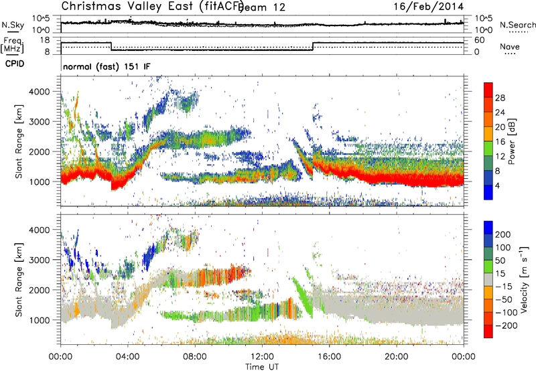Click the '28' tick on power colorbar
This screenshot has width=536, height=371.
coord(500,98)
